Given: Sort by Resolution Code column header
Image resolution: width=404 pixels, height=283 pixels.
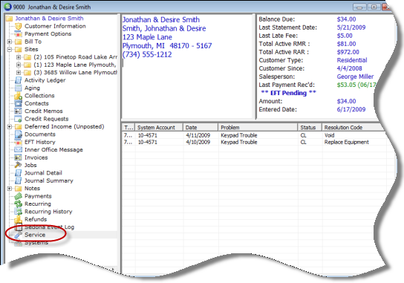Looking at the screenshot, I should pyautogui.click(x=353, y=127).
